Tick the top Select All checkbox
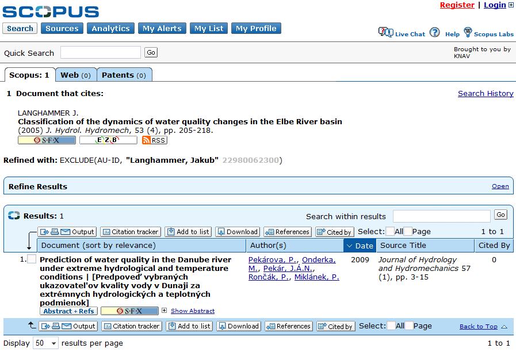 (390, 232)
